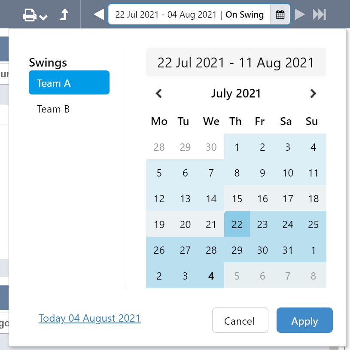Viewport: 350px width, 350px height.
Task: Go to the previous swing period arrow
Action: 99,15
